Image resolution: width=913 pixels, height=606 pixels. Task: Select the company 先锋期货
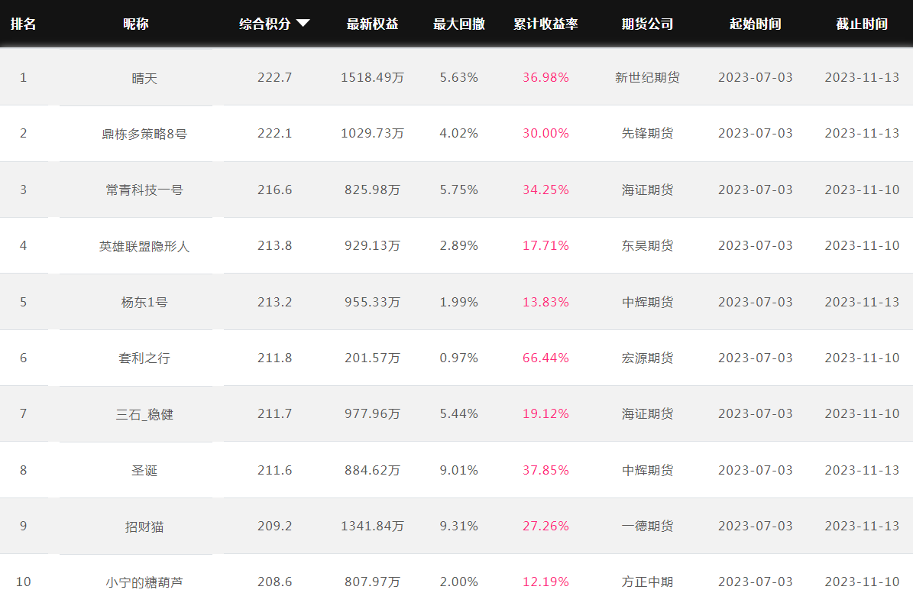pos(647,133)
